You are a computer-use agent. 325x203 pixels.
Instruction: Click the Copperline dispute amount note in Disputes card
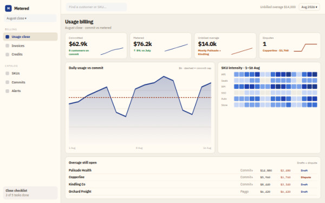tap(276, 50)
